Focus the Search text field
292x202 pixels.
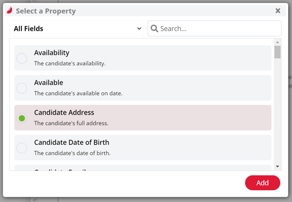point(214,28)
